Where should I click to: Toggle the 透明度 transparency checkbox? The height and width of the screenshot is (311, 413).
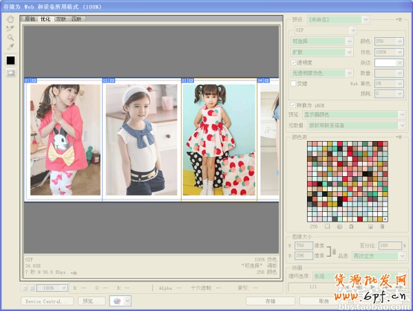point(293,62)
